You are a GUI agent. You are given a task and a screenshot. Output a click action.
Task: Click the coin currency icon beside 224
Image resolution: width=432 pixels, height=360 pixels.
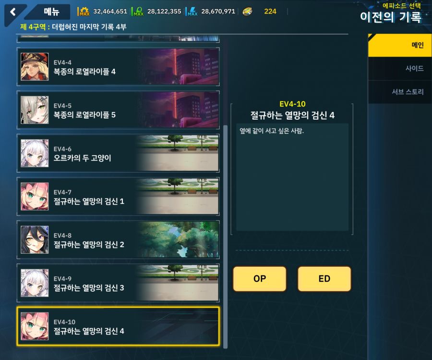[247, 12]
